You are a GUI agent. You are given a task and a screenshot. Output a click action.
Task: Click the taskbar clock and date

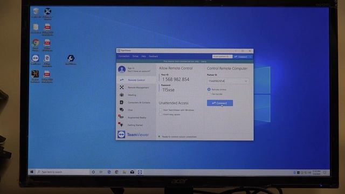click(x=316, y=172)
